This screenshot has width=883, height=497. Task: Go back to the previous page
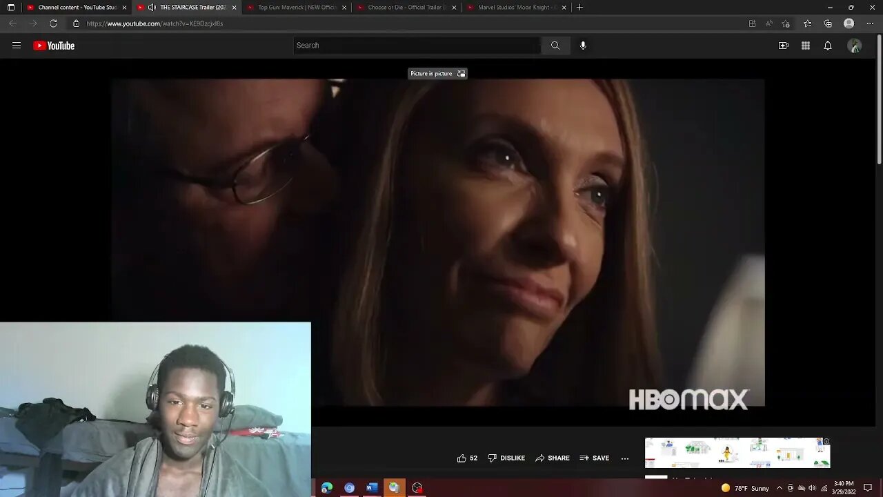pos(12,23)
